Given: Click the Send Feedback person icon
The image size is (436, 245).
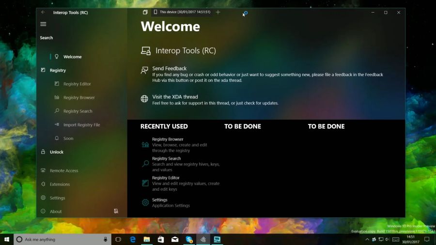Looking at the screenshot, I should [x=144, y=70].
